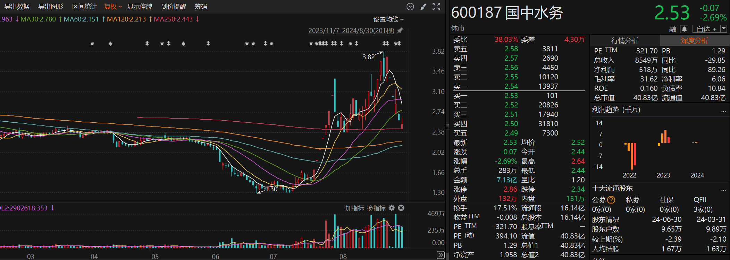This screenshot has height=260, width=730.
Task: Close the volume indicator panel
Action: 401,208
